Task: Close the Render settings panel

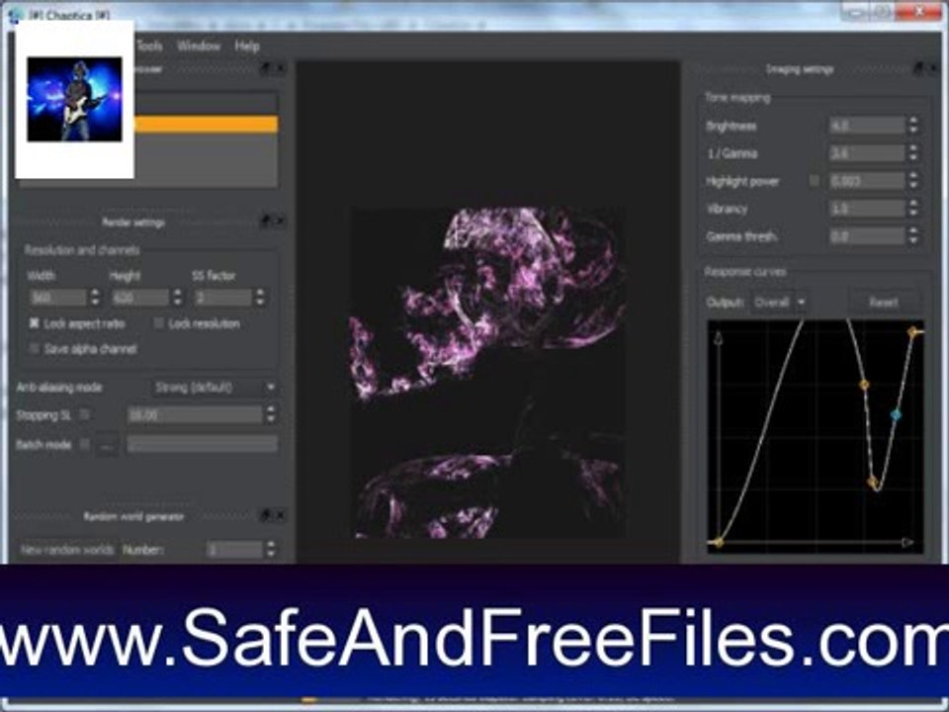Action: [x=280, y=221]
